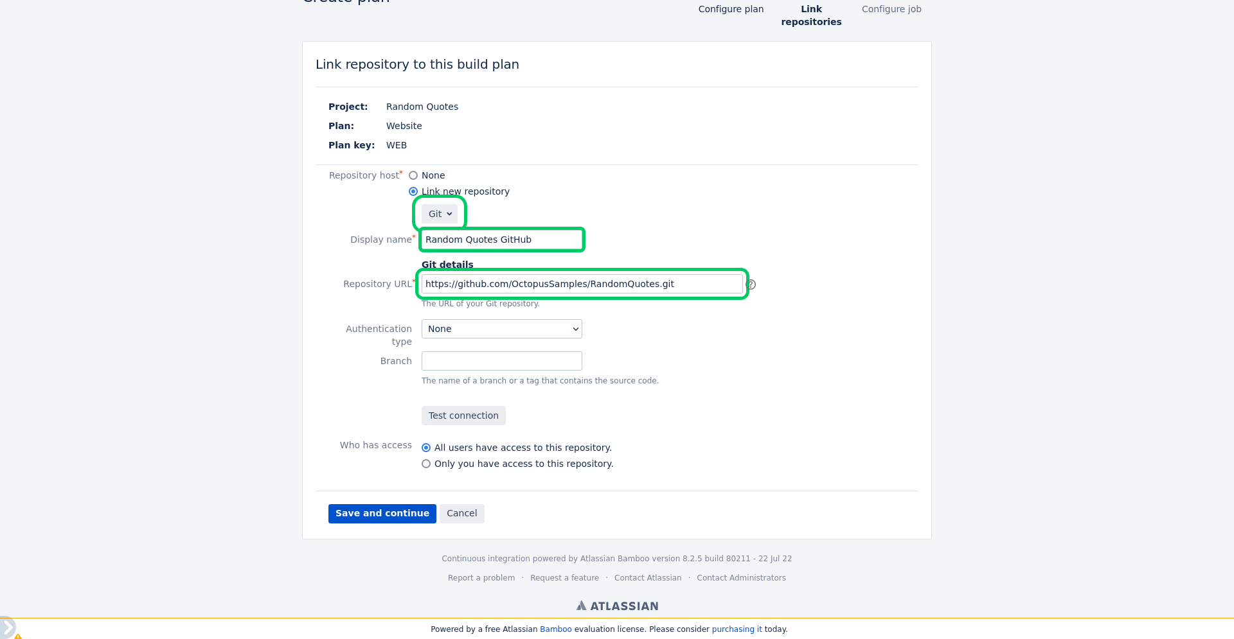This screenshot has width=1234, height=639.
Task: Go to Configure plan step
Action: (731, 9)
